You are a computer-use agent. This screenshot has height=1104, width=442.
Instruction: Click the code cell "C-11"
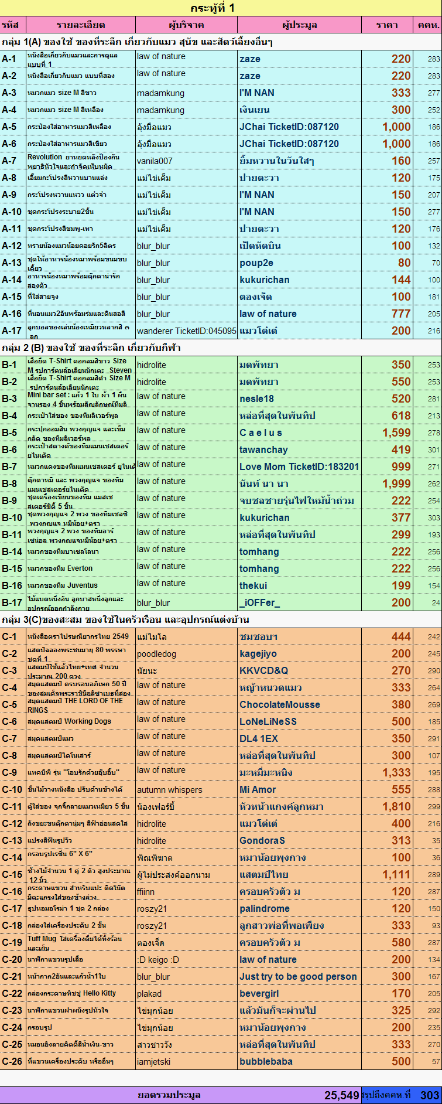[x=12, y=807]
